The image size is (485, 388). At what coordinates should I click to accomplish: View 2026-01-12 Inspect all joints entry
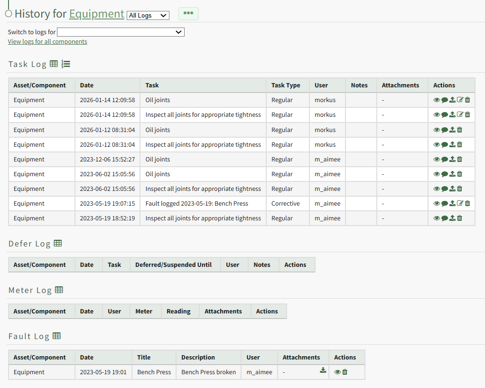[437, 144]
